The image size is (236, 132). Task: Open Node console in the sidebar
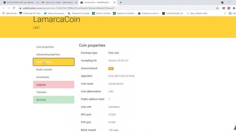tap(53, 70)
